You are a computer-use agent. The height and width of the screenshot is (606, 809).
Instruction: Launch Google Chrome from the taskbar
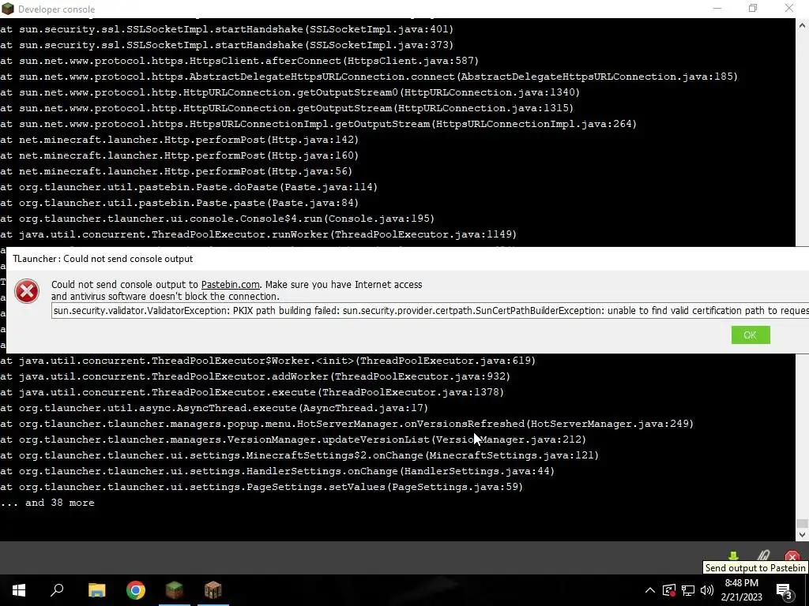click(136, 590)
